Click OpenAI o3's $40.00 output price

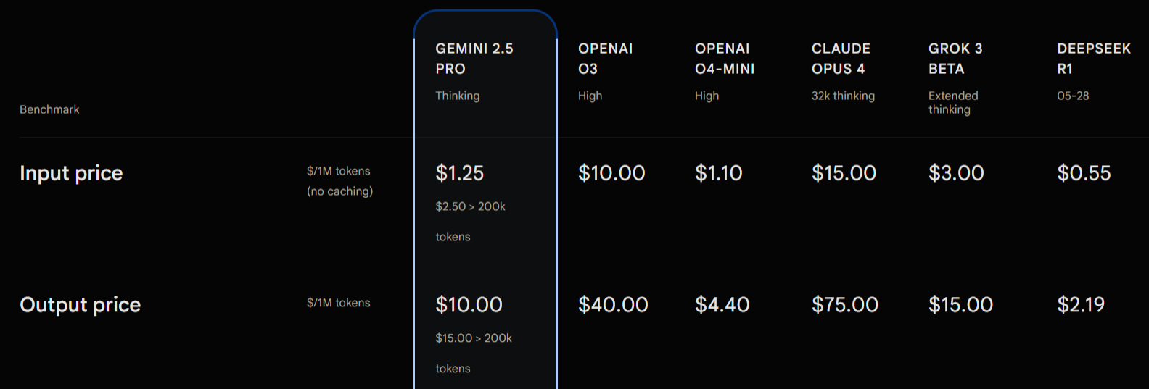click(613, 305)
